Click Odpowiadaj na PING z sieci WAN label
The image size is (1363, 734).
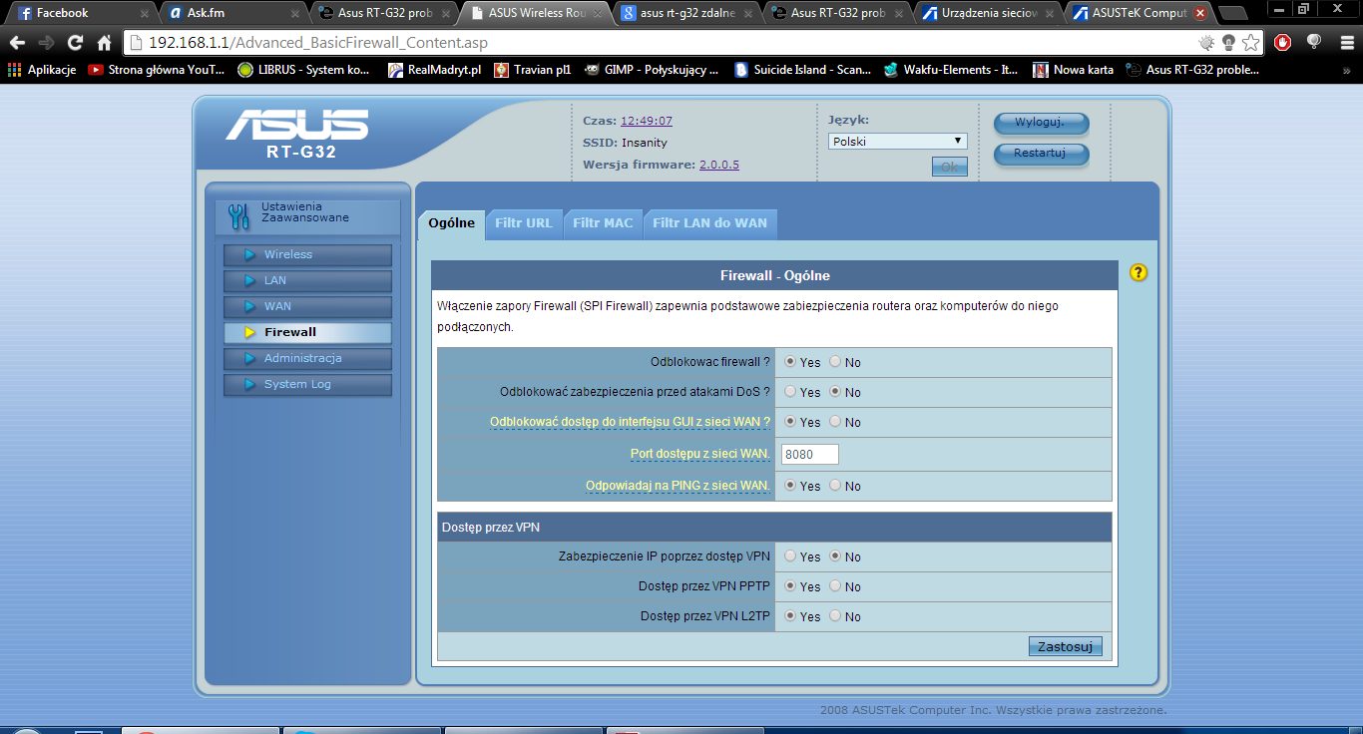coord(678,486)
